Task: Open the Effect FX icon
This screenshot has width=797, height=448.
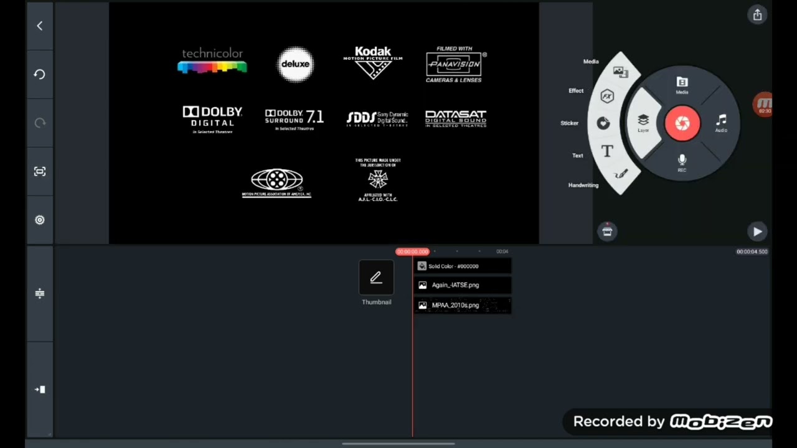Action: [x=607, y=96]
